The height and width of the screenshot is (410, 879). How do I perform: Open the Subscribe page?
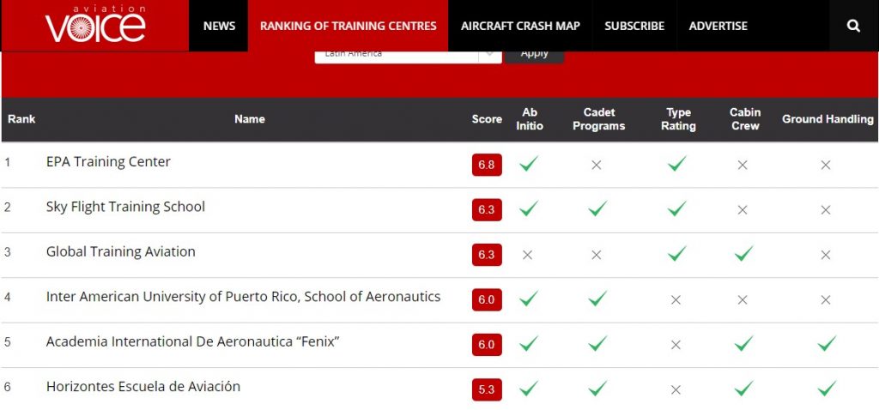pos(634,26)
